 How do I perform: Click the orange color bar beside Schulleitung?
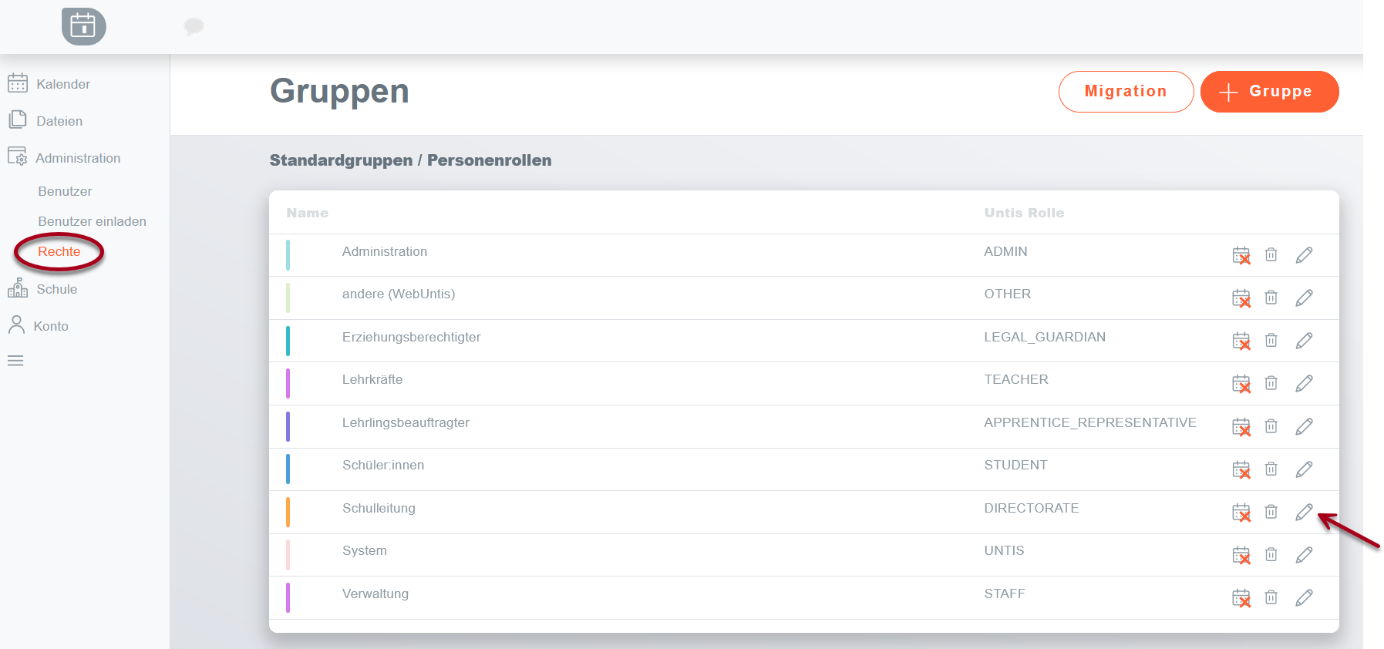tap(288, 512)
